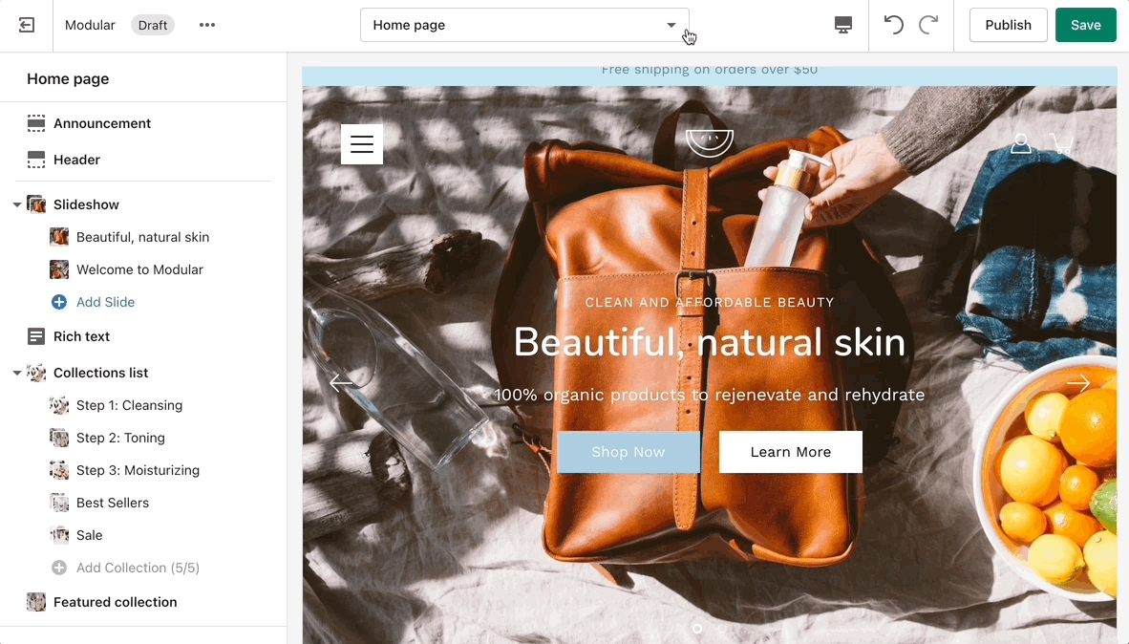Viewport: 1129px width, 644px height.
Task: Click the undo arrow icon
Action: [x=893, y=26]
